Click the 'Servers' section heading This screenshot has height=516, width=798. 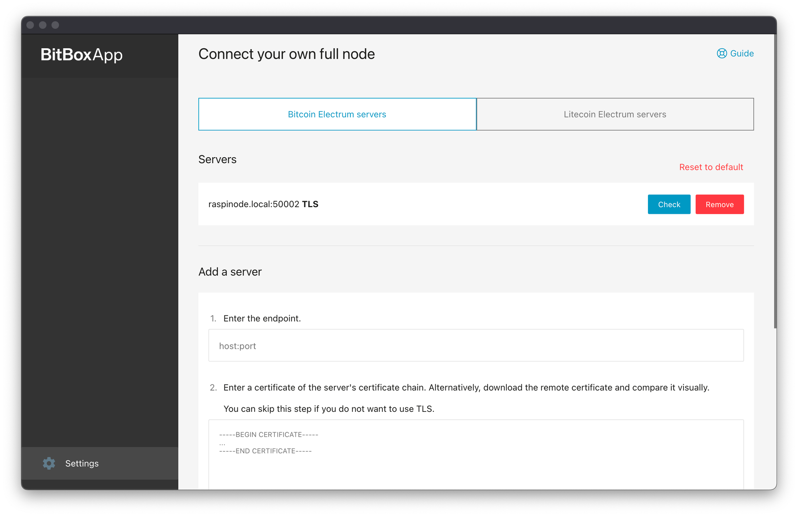[217, 159]
